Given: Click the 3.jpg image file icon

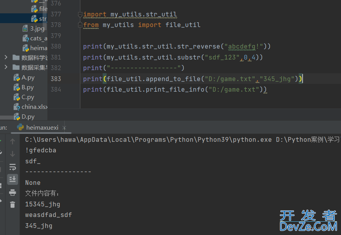Looking at the screenshot, I should (25, 29).
